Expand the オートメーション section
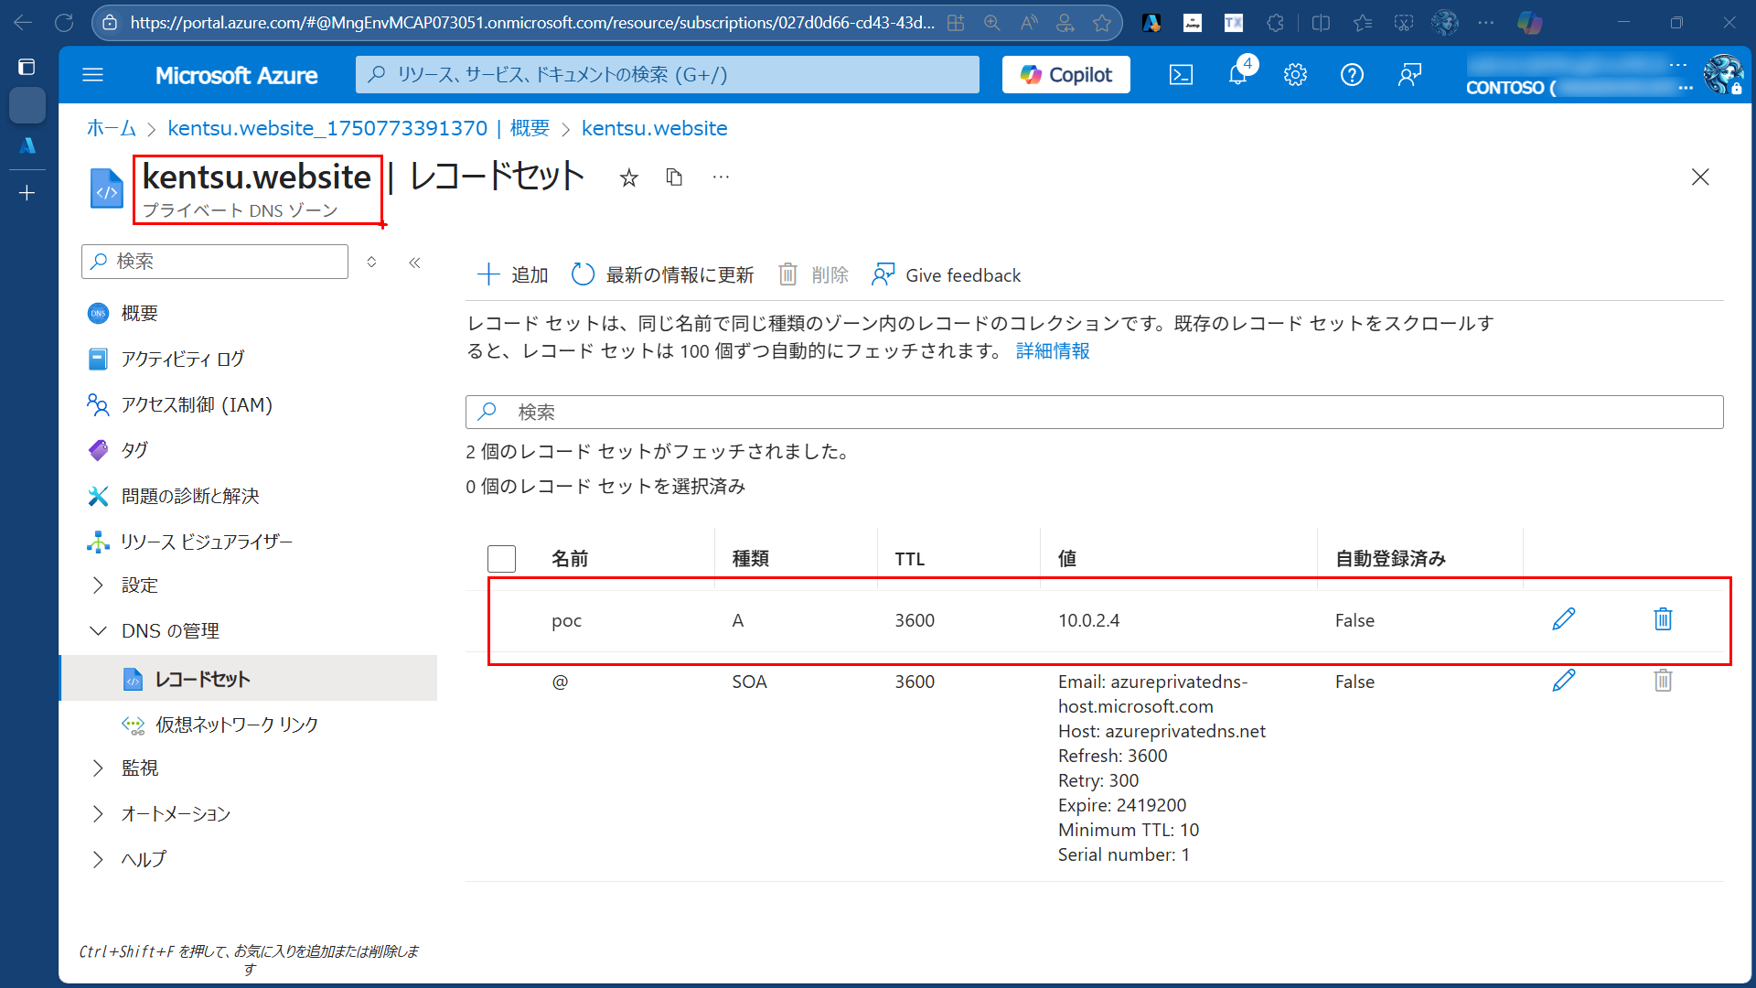The width and height of the screenshot is (1756, 988). click(176, 814)
